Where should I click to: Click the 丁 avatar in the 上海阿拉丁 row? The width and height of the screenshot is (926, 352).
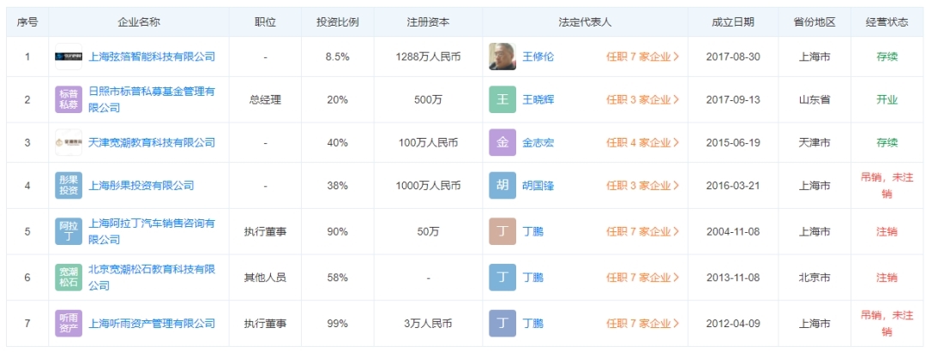tap(502, 231)
